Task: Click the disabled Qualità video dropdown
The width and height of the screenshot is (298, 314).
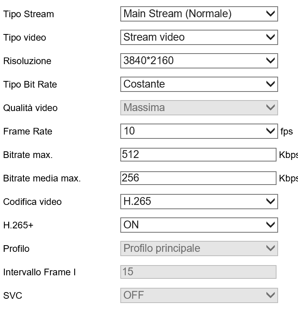Action: (x=199, y=108)
